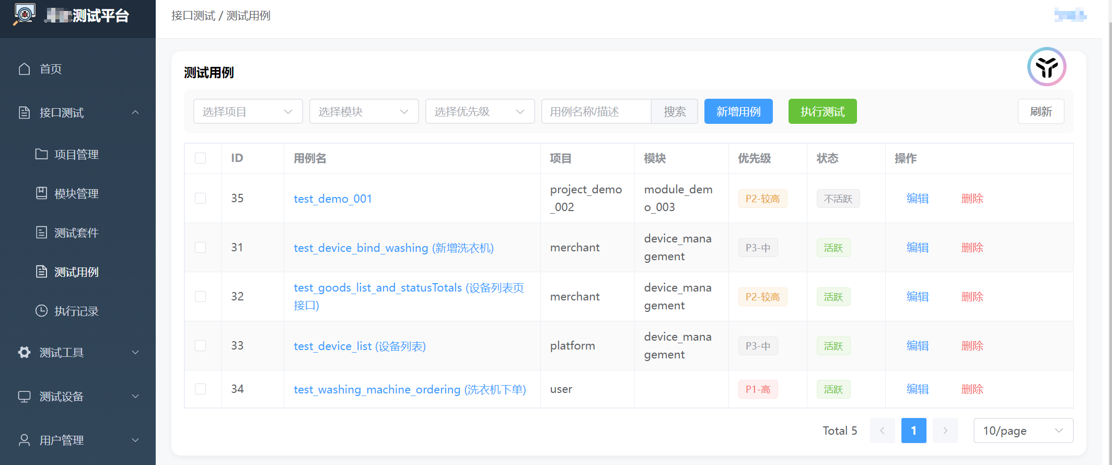Click the clock icon beside 执行记录
The image size is (1112, 465).
tap(41, 311)
